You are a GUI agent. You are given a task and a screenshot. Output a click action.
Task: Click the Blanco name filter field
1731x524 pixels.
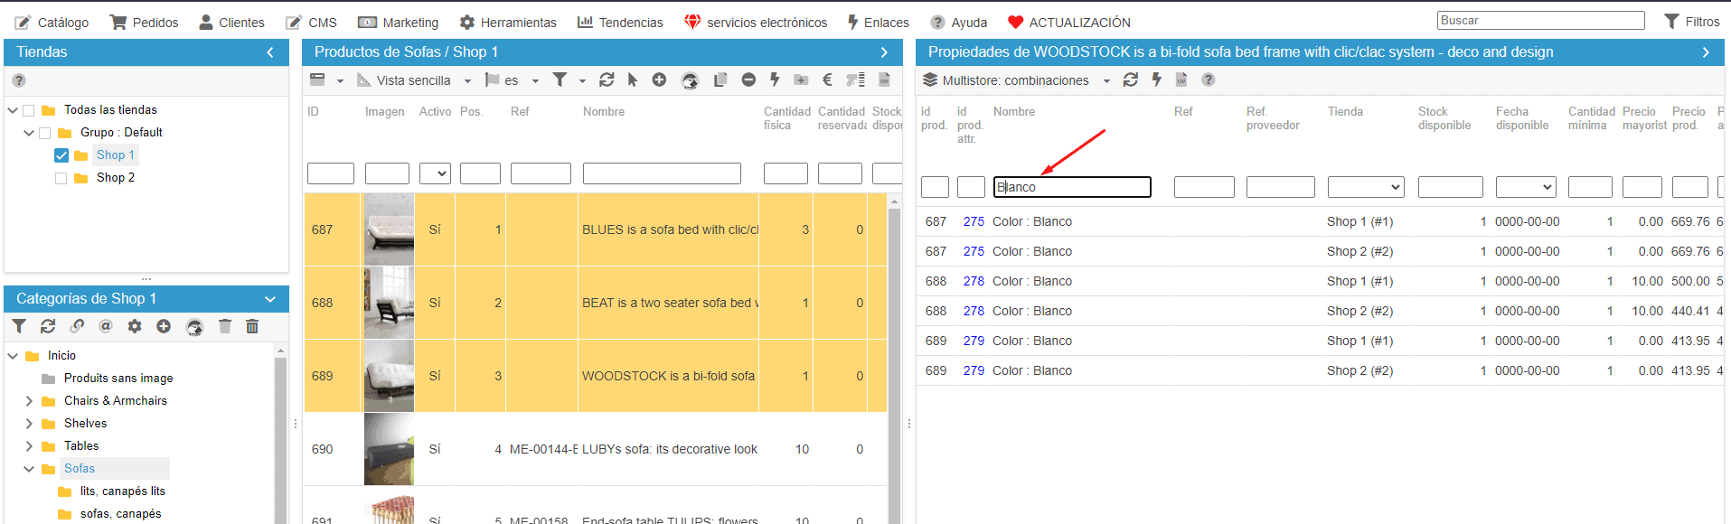[x=1072, y=187]
